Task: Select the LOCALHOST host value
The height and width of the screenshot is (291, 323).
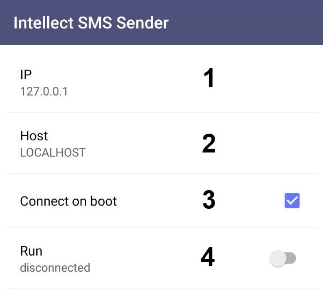Action: (x=53, y=152)
